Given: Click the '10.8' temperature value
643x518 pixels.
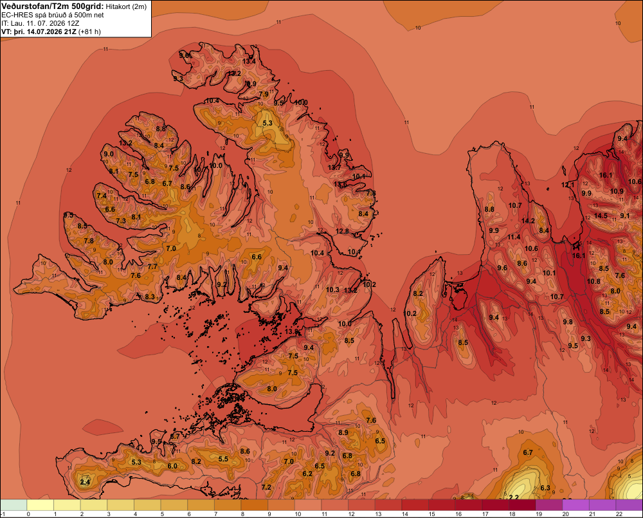Looking at the screenshot, I should 593,282.
